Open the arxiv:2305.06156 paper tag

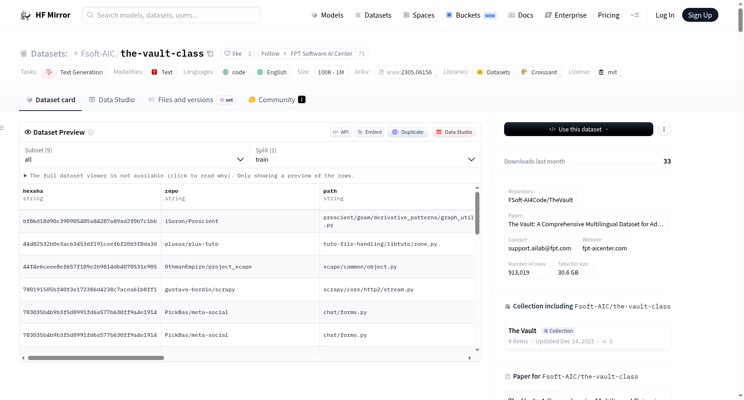click(x=405, y=72)
